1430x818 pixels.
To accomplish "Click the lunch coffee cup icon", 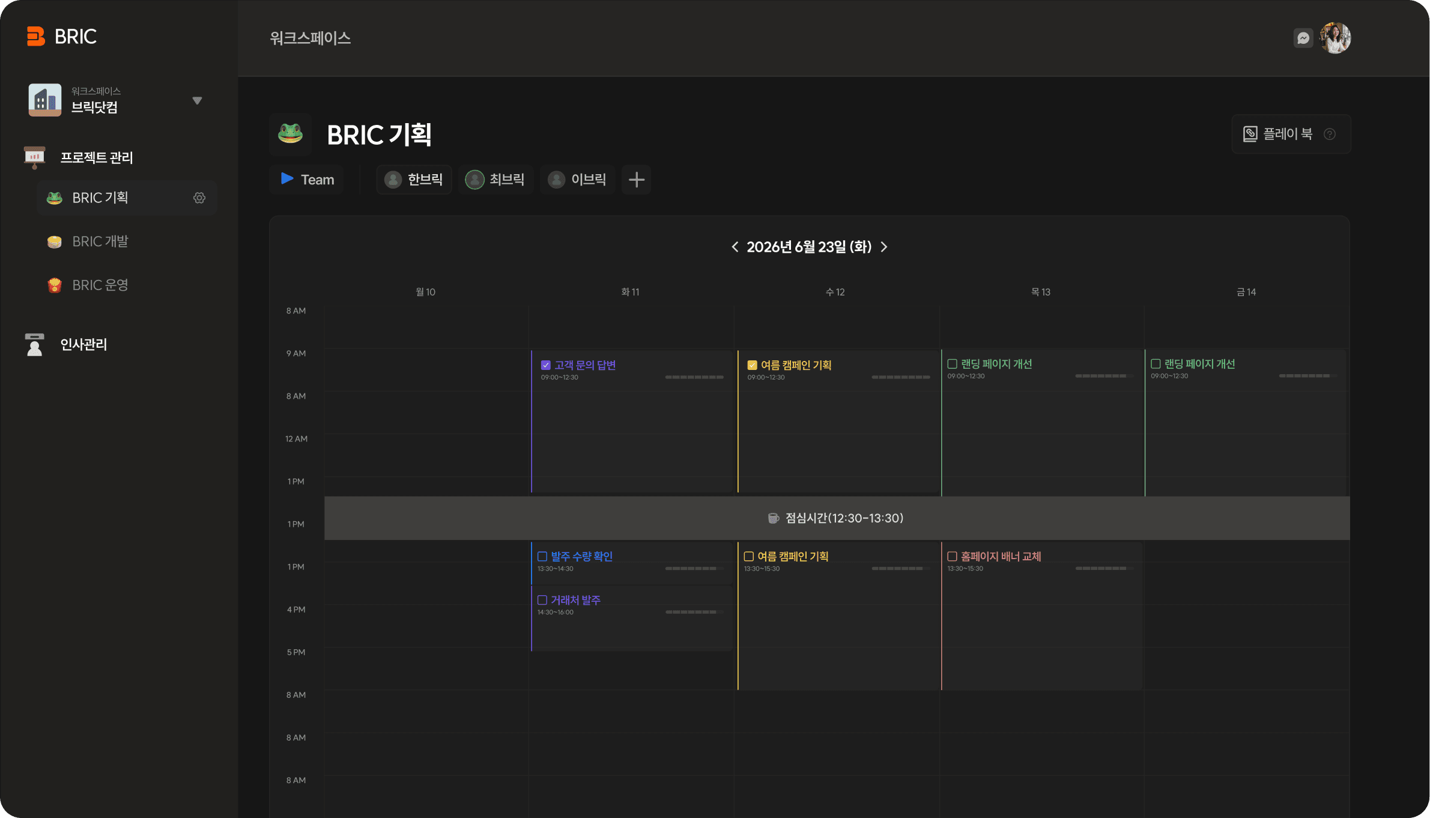I will pyautogui.click(x=774, y=518).
